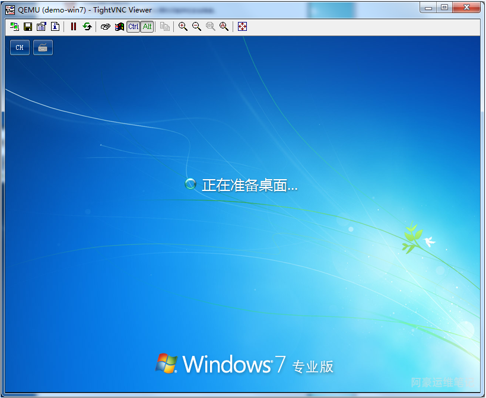Open the connection options dialog
The width and height of the screenshot is (486, 398).
pyautogui.click(x=42, y=27)
